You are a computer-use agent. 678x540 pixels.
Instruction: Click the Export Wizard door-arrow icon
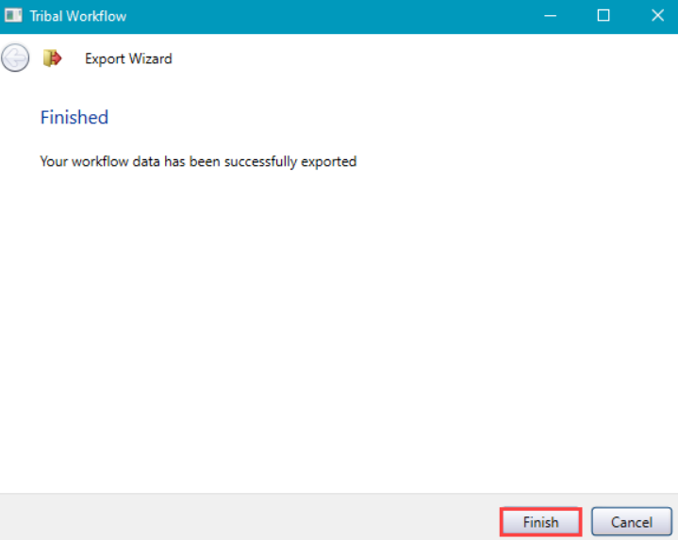pos(52,58)
